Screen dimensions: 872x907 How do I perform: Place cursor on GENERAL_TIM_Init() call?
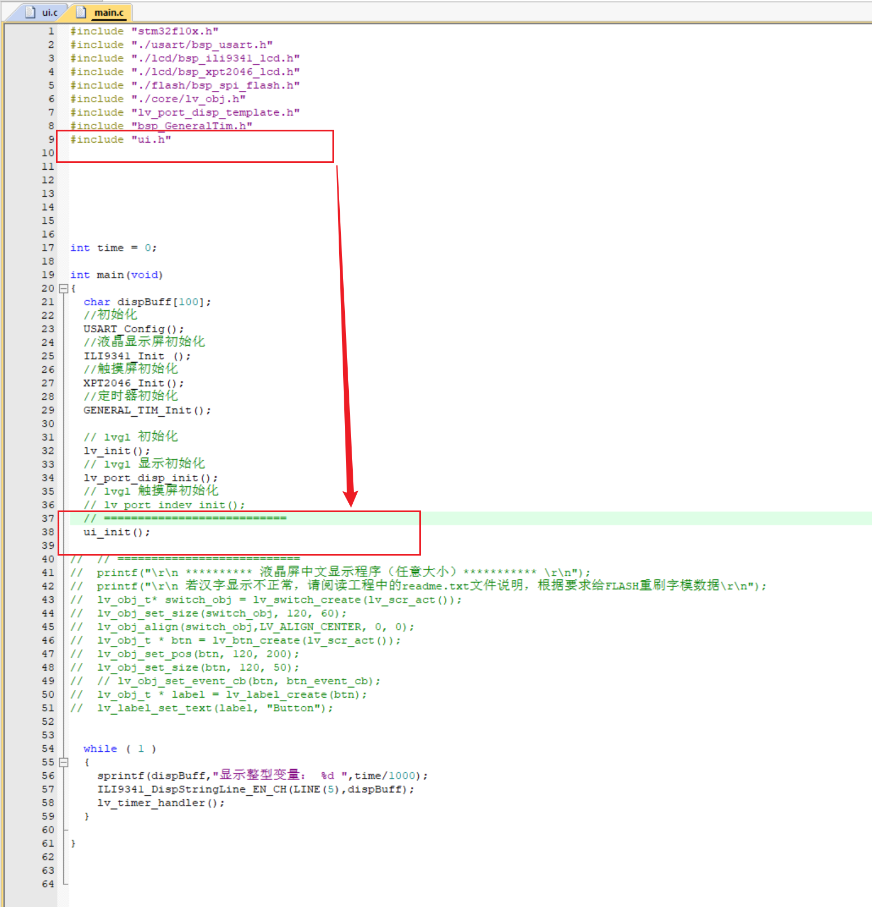click(x=147, y=410)
